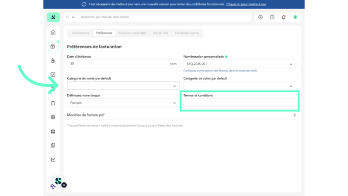Open the home dashboard icon in sidebar
Screen dimensions: 348x196
point(53,32)
